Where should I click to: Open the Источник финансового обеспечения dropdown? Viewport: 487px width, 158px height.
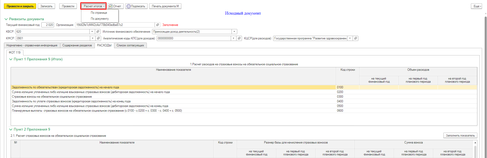coord(234,32)
